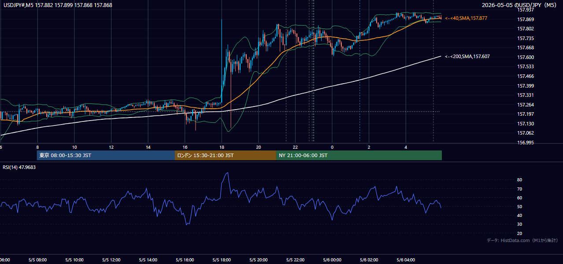
Task: Click hour label 8 under price chart
Action: coord(37,147)
